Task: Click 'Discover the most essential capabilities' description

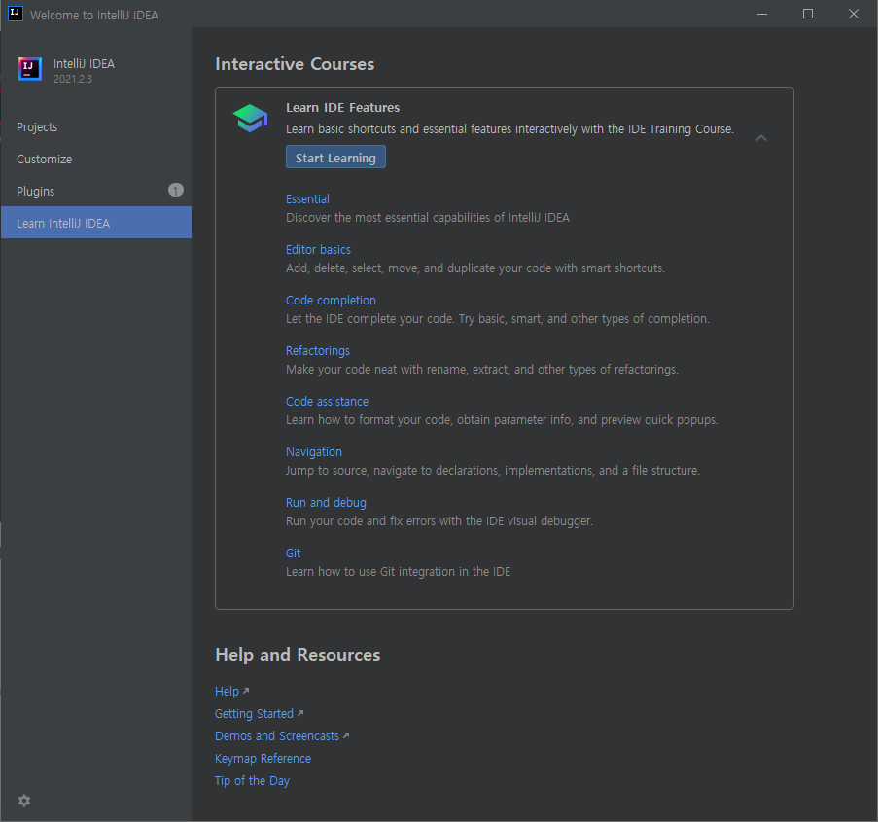Action: [x=428, y=217]
